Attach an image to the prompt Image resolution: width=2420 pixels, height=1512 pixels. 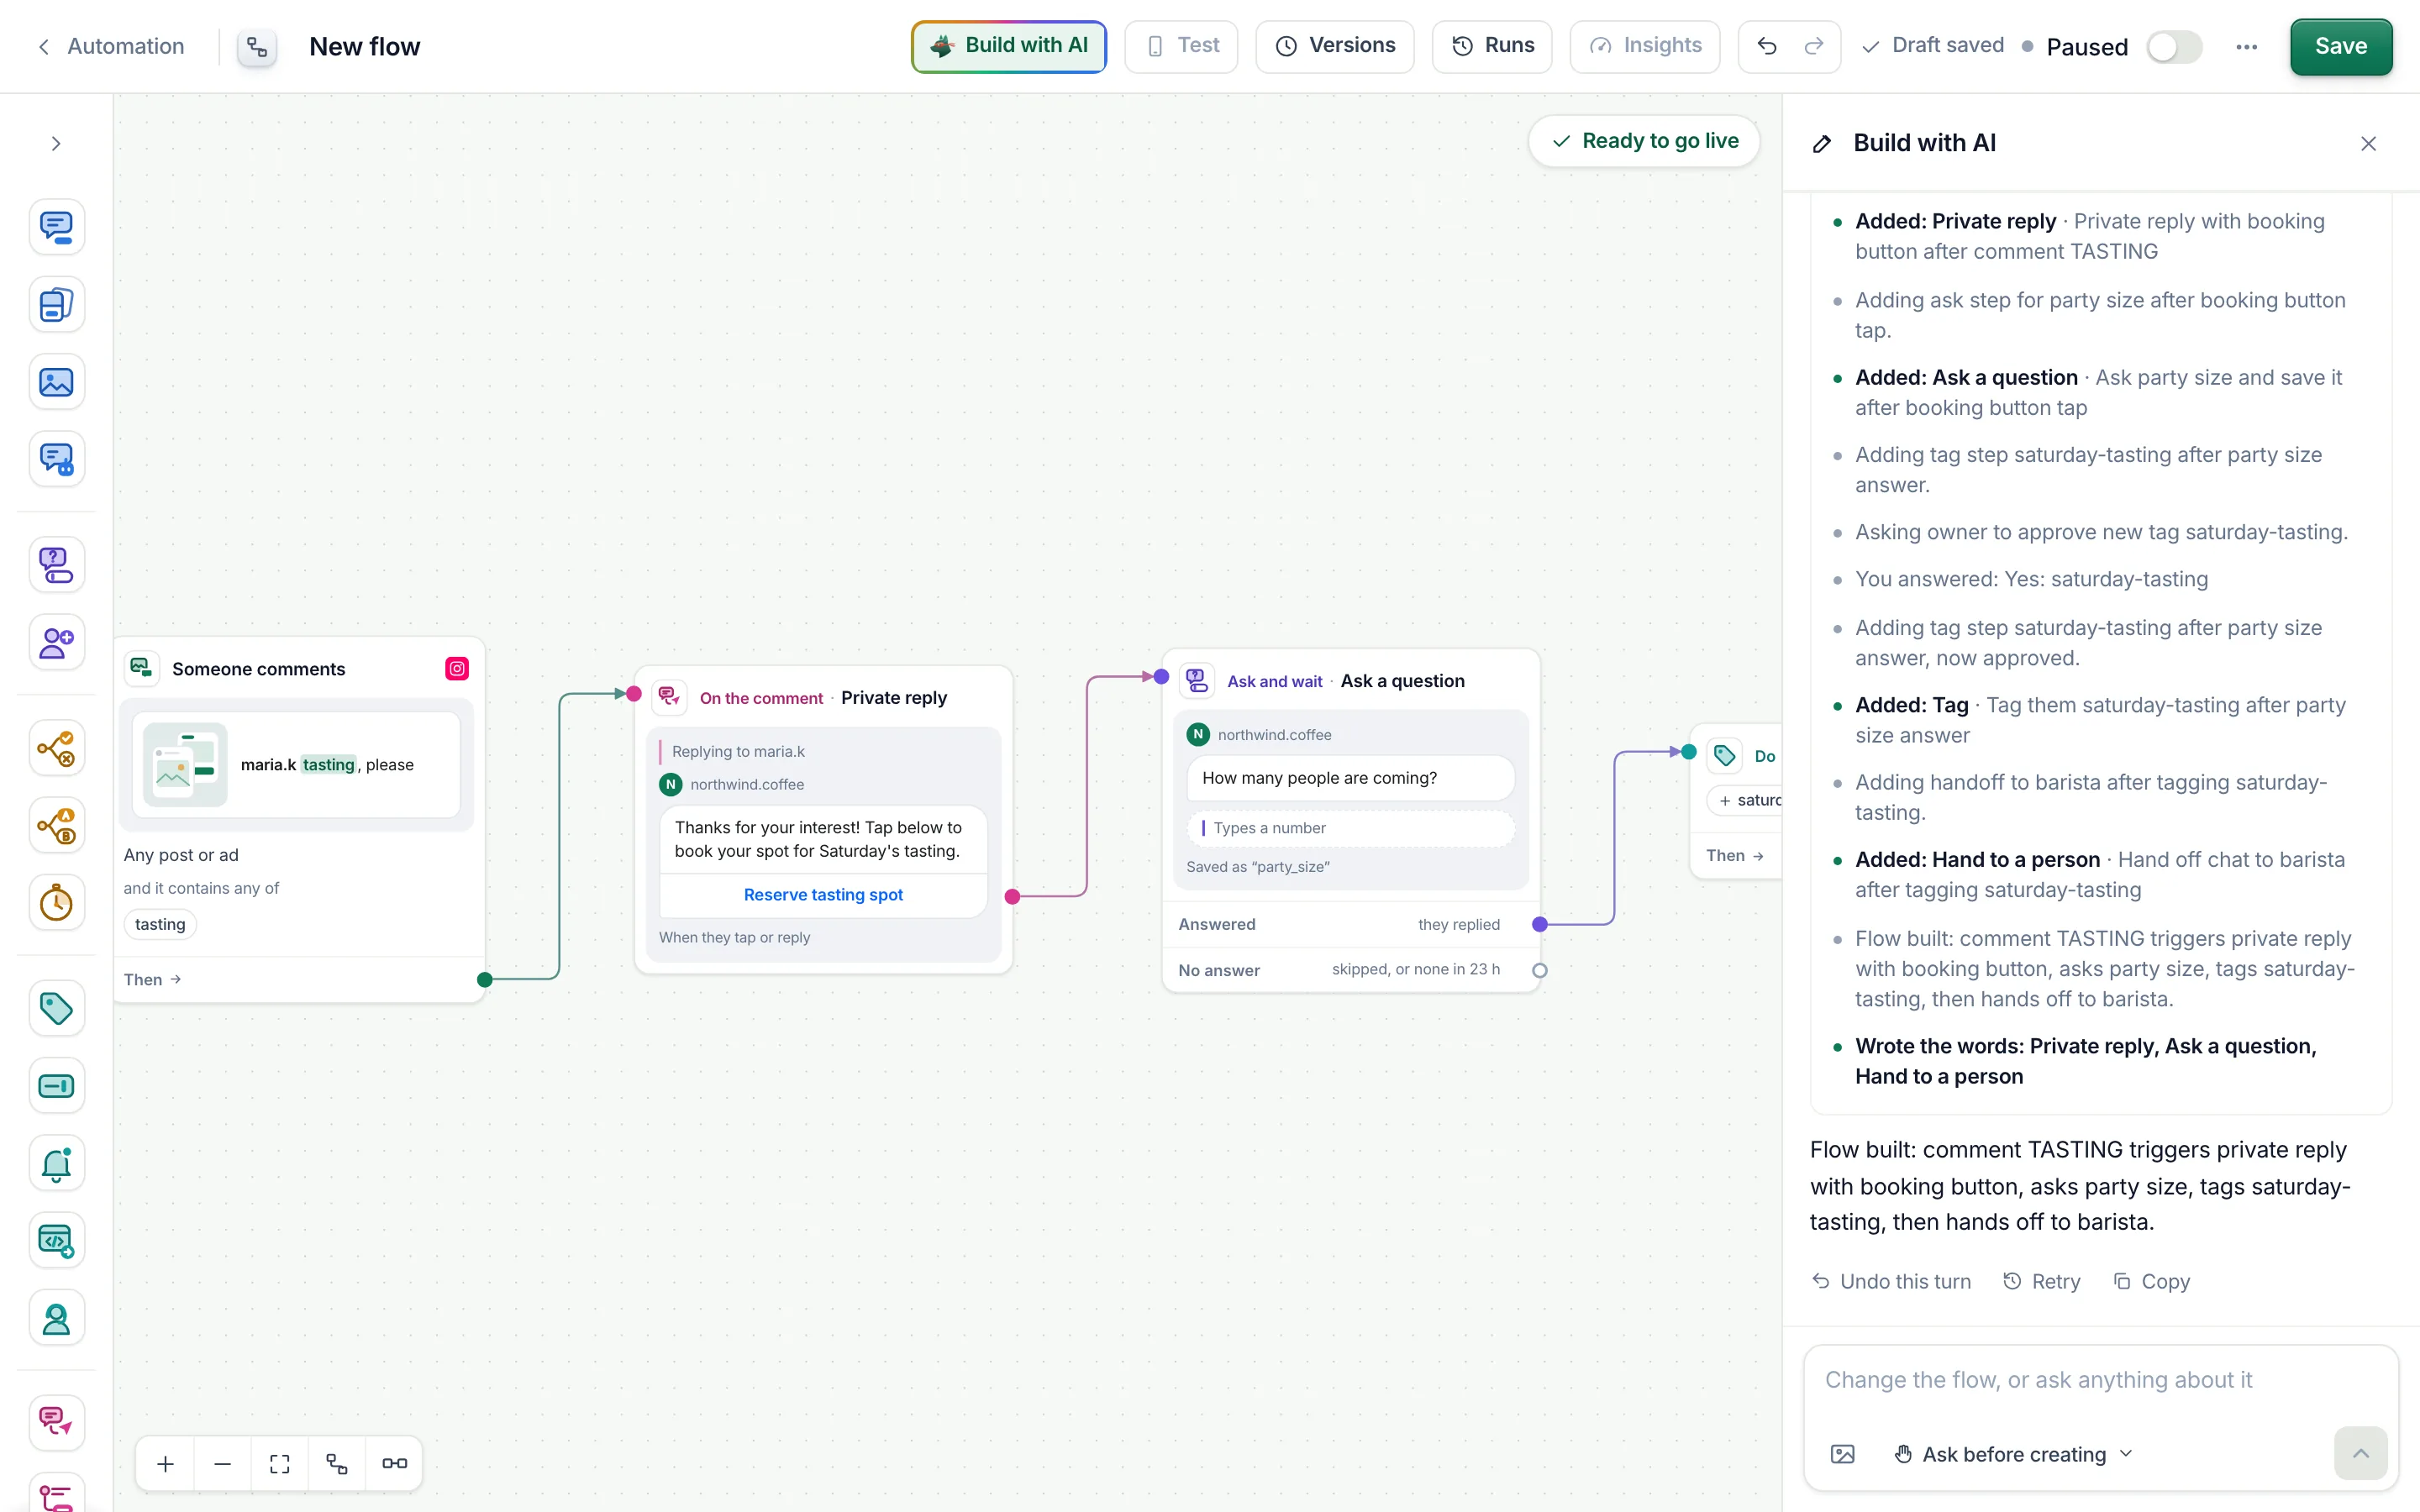[x=1842, y=1454]
